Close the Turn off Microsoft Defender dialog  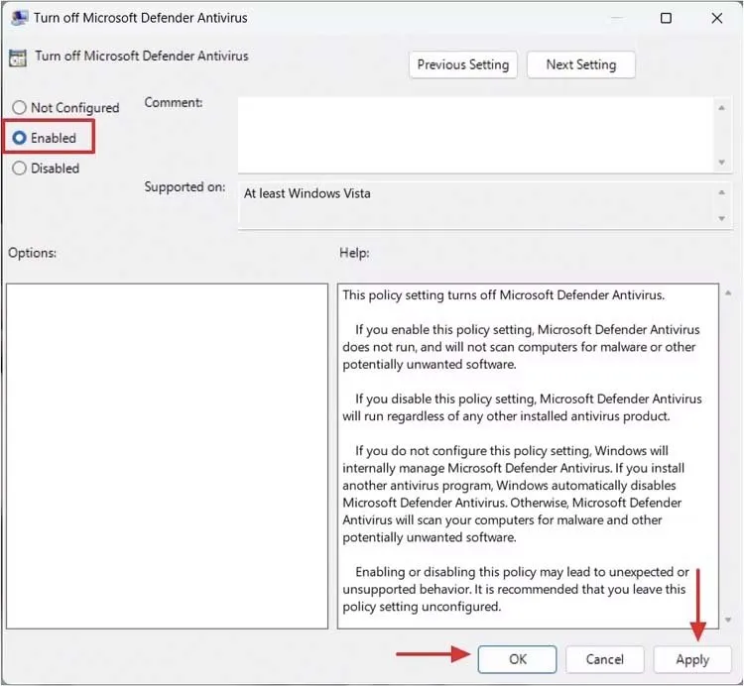coord(717,18)
